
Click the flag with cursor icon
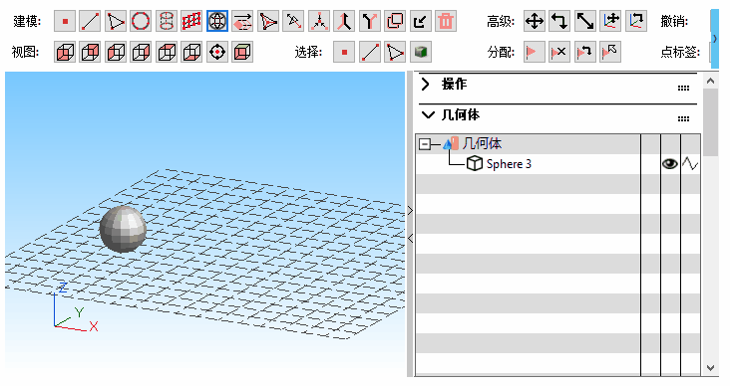point(610,52)
